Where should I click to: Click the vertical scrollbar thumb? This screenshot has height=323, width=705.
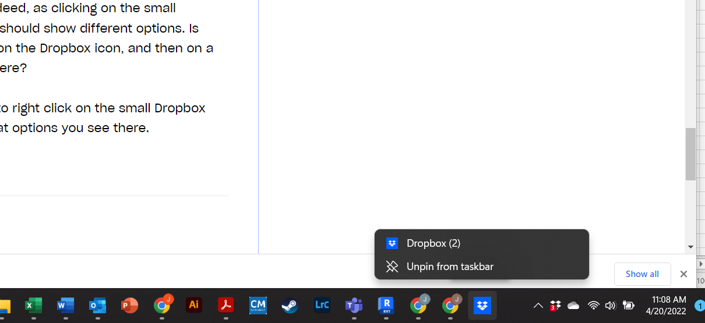point(690,154)
